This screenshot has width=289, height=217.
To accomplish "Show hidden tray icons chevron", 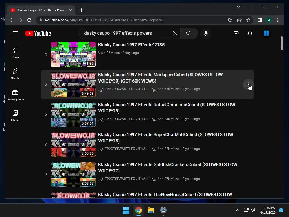I will click(237, 210).
